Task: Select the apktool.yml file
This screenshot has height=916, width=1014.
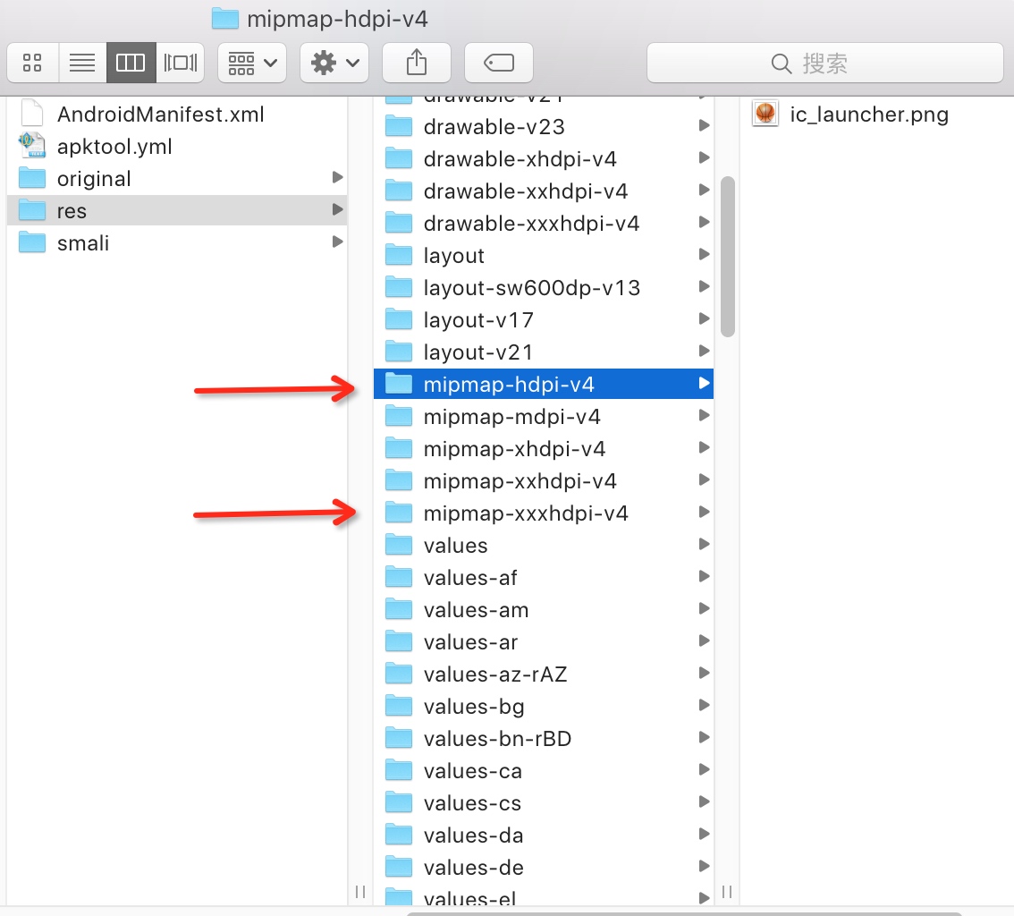Action: (x=176, y=146)
